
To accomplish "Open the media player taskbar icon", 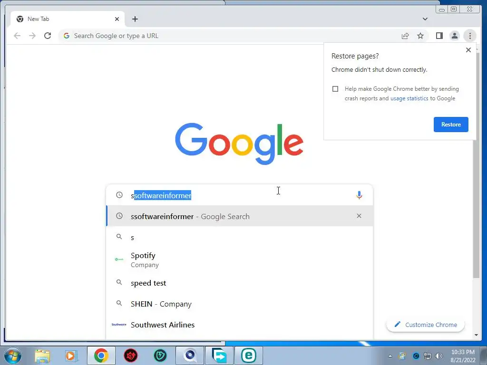I will click(x=70, y=355).
